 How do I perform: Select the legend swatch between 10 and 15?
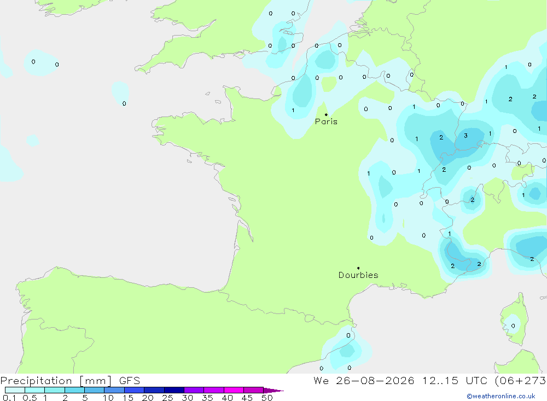click(114, 390)
